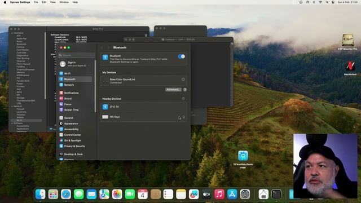Open Launchpad from the Dock
This screenshot has height=203, width=361.
pyautogui.click(x=53, y=194)
